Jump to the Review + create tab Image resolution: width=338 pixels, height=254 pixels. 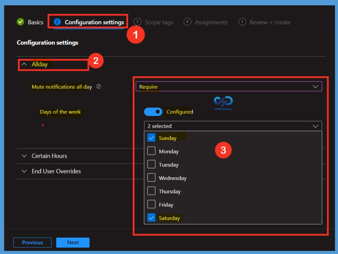click(270, 22)
